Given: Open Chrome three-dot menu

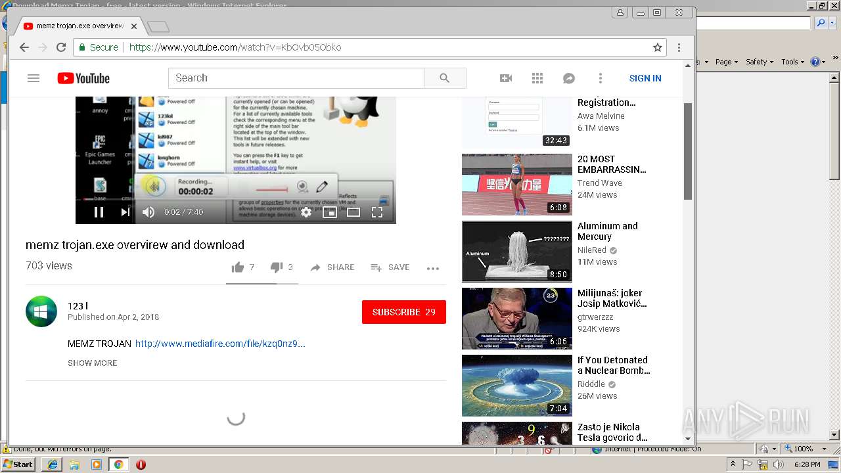Looking at the screenshot, I should pos(679,47).
